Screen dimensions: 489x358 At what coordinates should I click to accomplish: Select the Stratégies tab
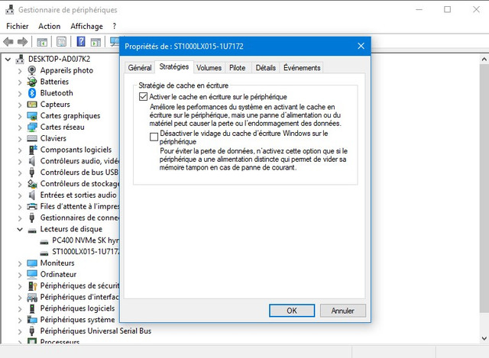pos(174,66)
